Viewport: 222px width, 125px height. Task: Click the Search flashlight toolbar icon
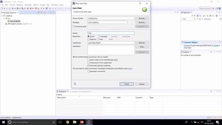pyautogui.click(x=41, y=8)
